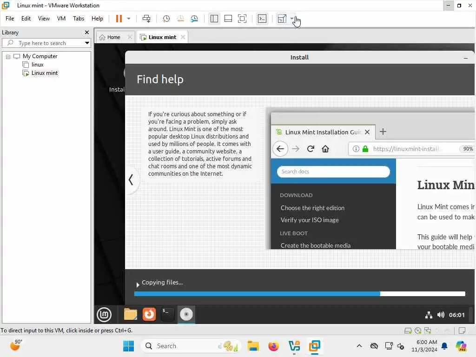Click the Windows taskbar search box
Viewport: 476px width, 357px height.
191,346
